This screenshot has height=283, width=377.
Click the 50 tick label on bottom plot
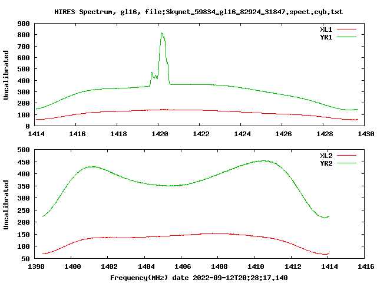[x=25, y=259]
